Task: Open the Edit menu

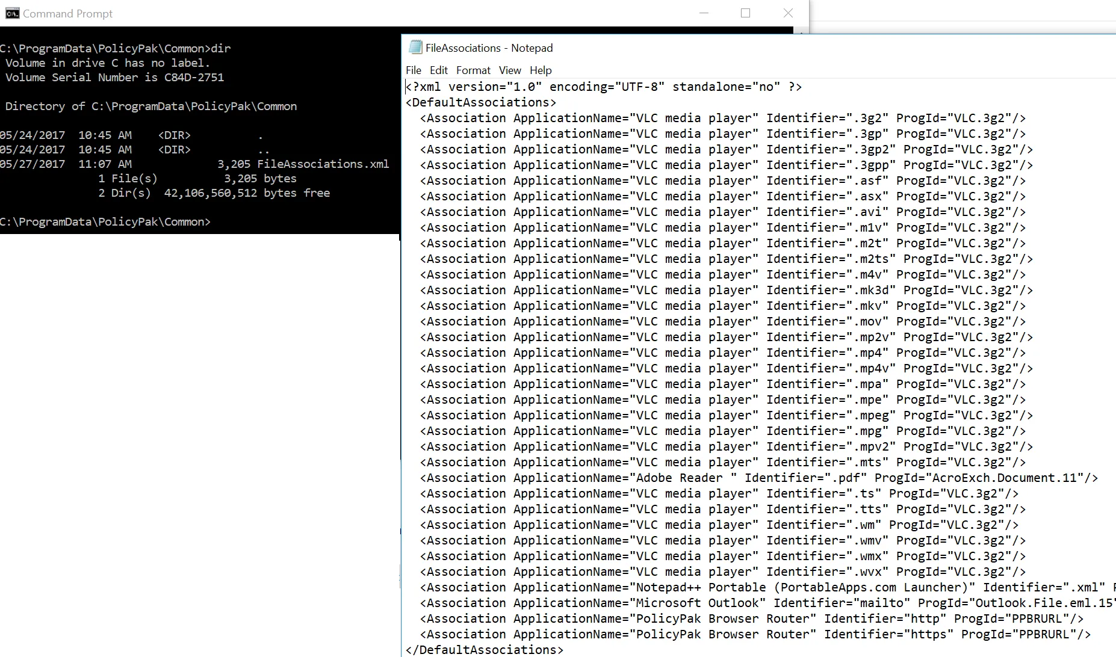Action: 438,70
